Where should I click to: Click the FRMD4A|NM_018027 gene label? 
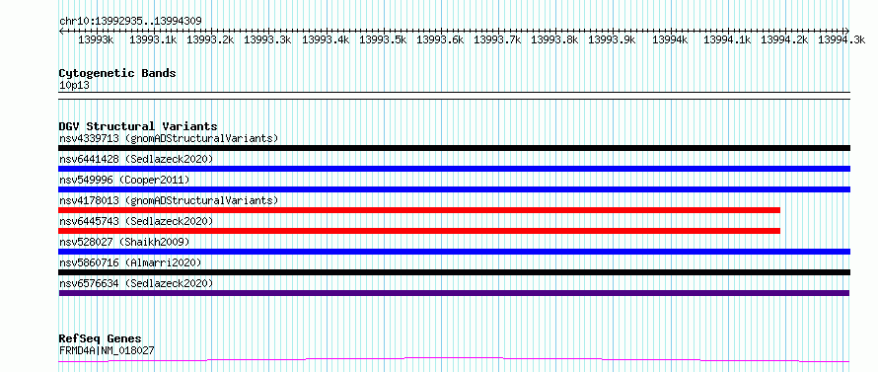(107, 350)
